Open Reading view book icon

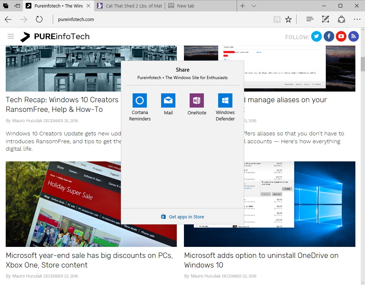[277, 19]
